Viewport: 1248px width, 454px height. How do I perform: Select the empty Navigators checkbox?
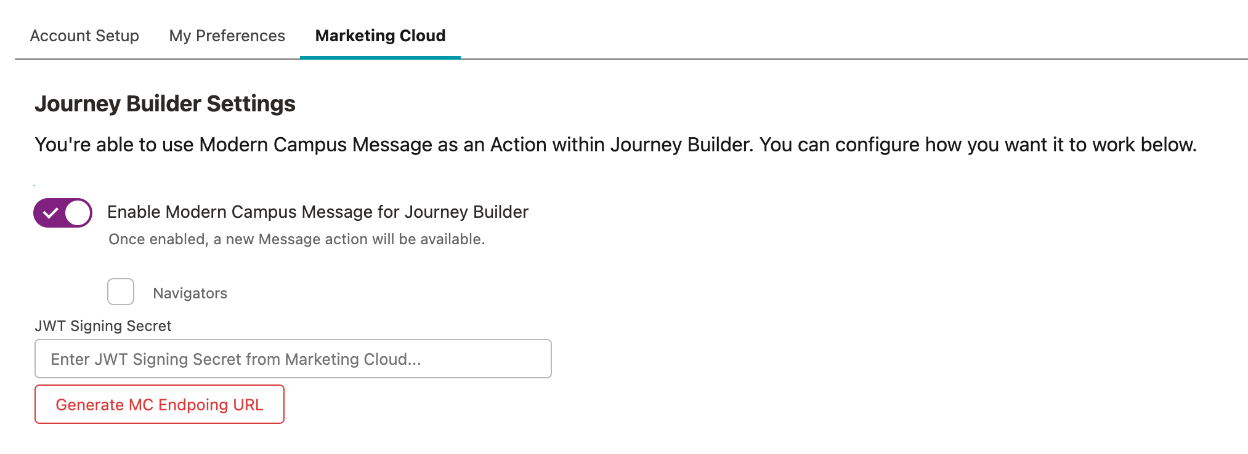click(x=121, y=292)
